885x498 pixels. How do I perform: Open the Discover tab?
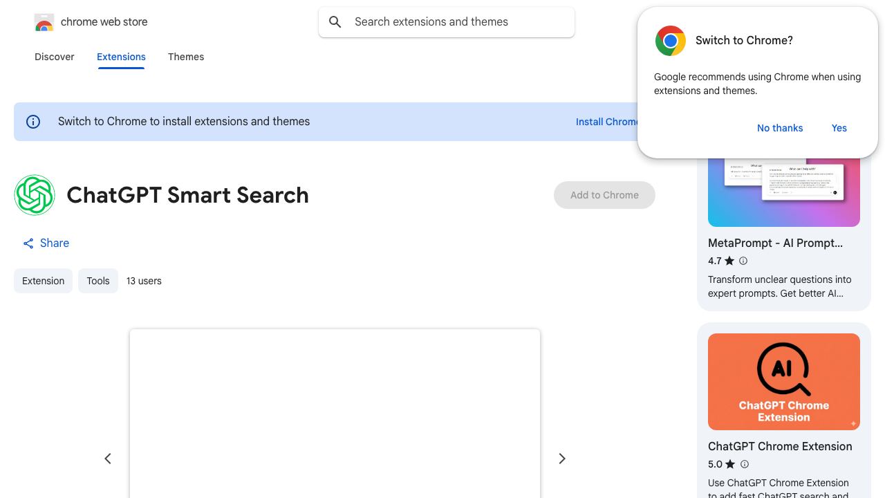pos(55,57)
